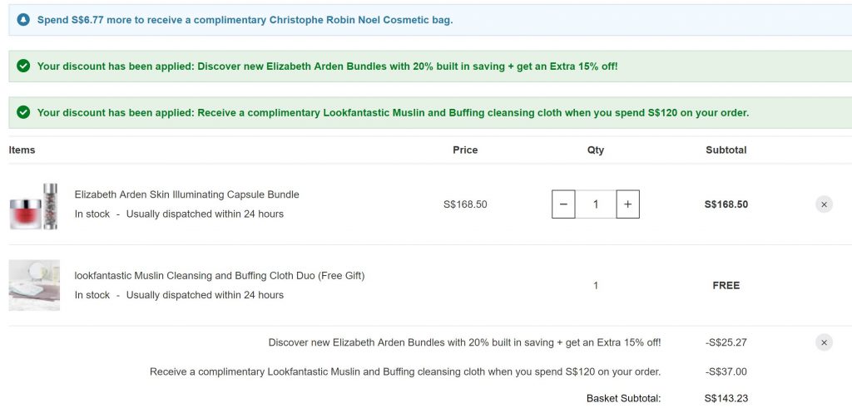
Task: Click the Items column header
Action: click(22, 150)
